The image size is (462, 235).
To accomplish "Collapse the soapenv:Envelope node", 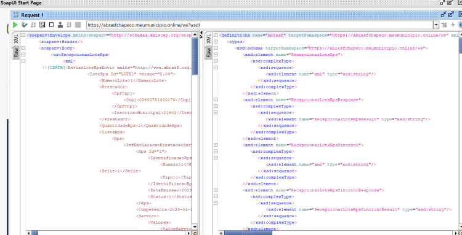I will 23,35.
